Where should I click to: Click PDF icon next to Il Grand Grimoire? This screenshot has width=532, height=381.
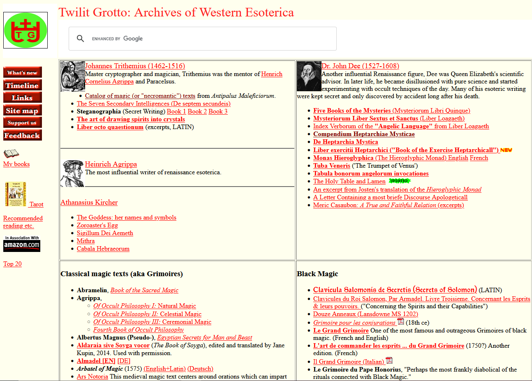point(389,360)
